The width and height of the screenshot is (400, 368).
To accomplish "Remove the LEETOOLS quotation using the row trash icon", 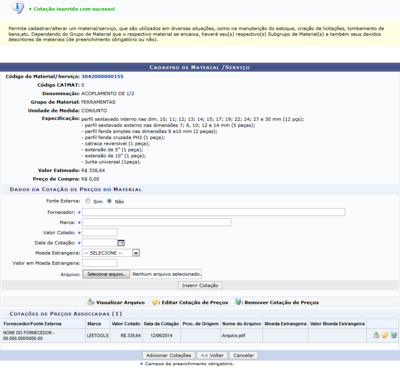I will pyautogui.click(x=394, y=335).
